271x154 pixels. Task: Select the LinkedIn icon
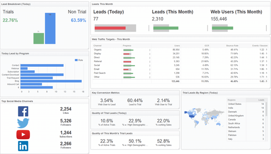23,146
